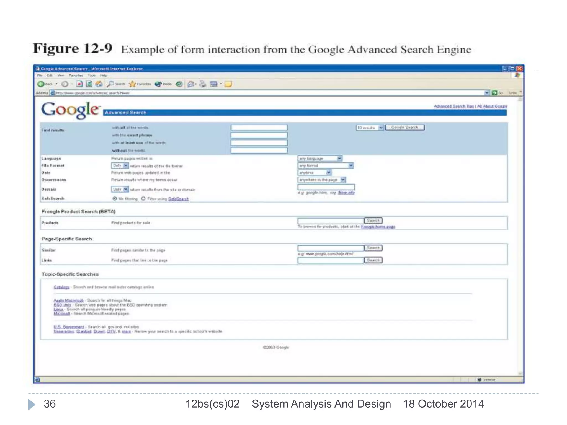Click the status bar page icon at bottom left
The image size is (567, 425).
(x=38, y=380)
